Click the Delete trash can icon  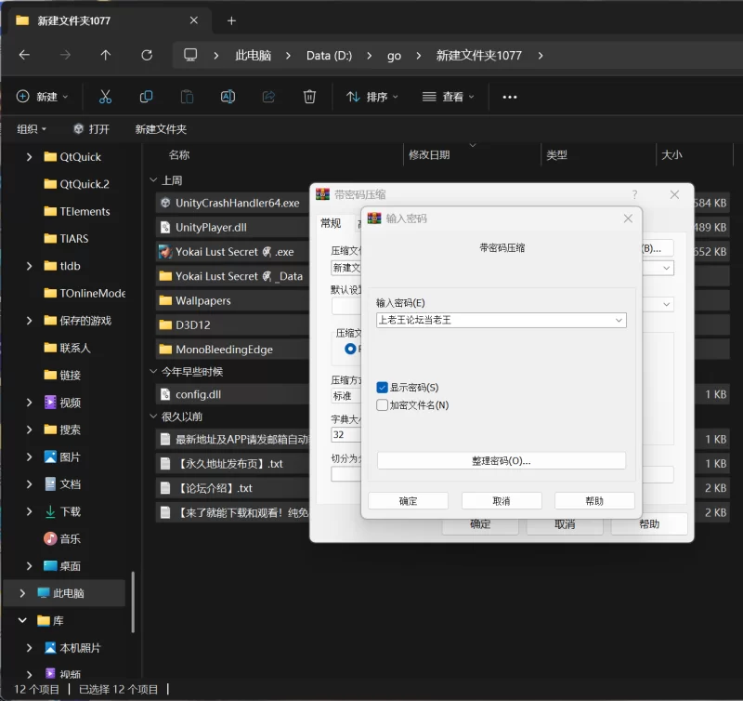coord(309,97)
